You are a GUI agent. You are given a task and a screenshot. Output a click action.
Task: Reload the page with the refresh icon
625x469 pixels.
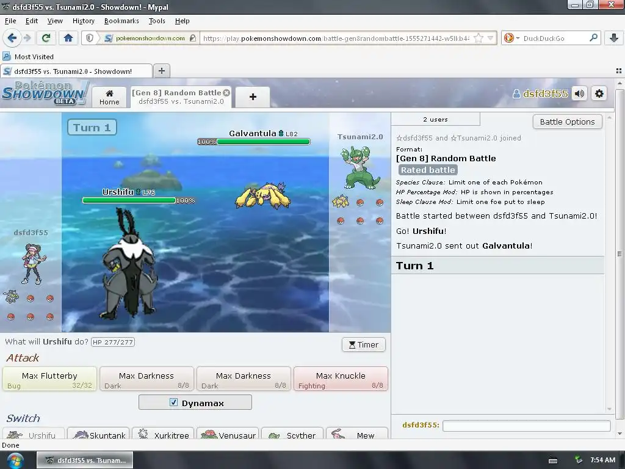pos(46,38)
